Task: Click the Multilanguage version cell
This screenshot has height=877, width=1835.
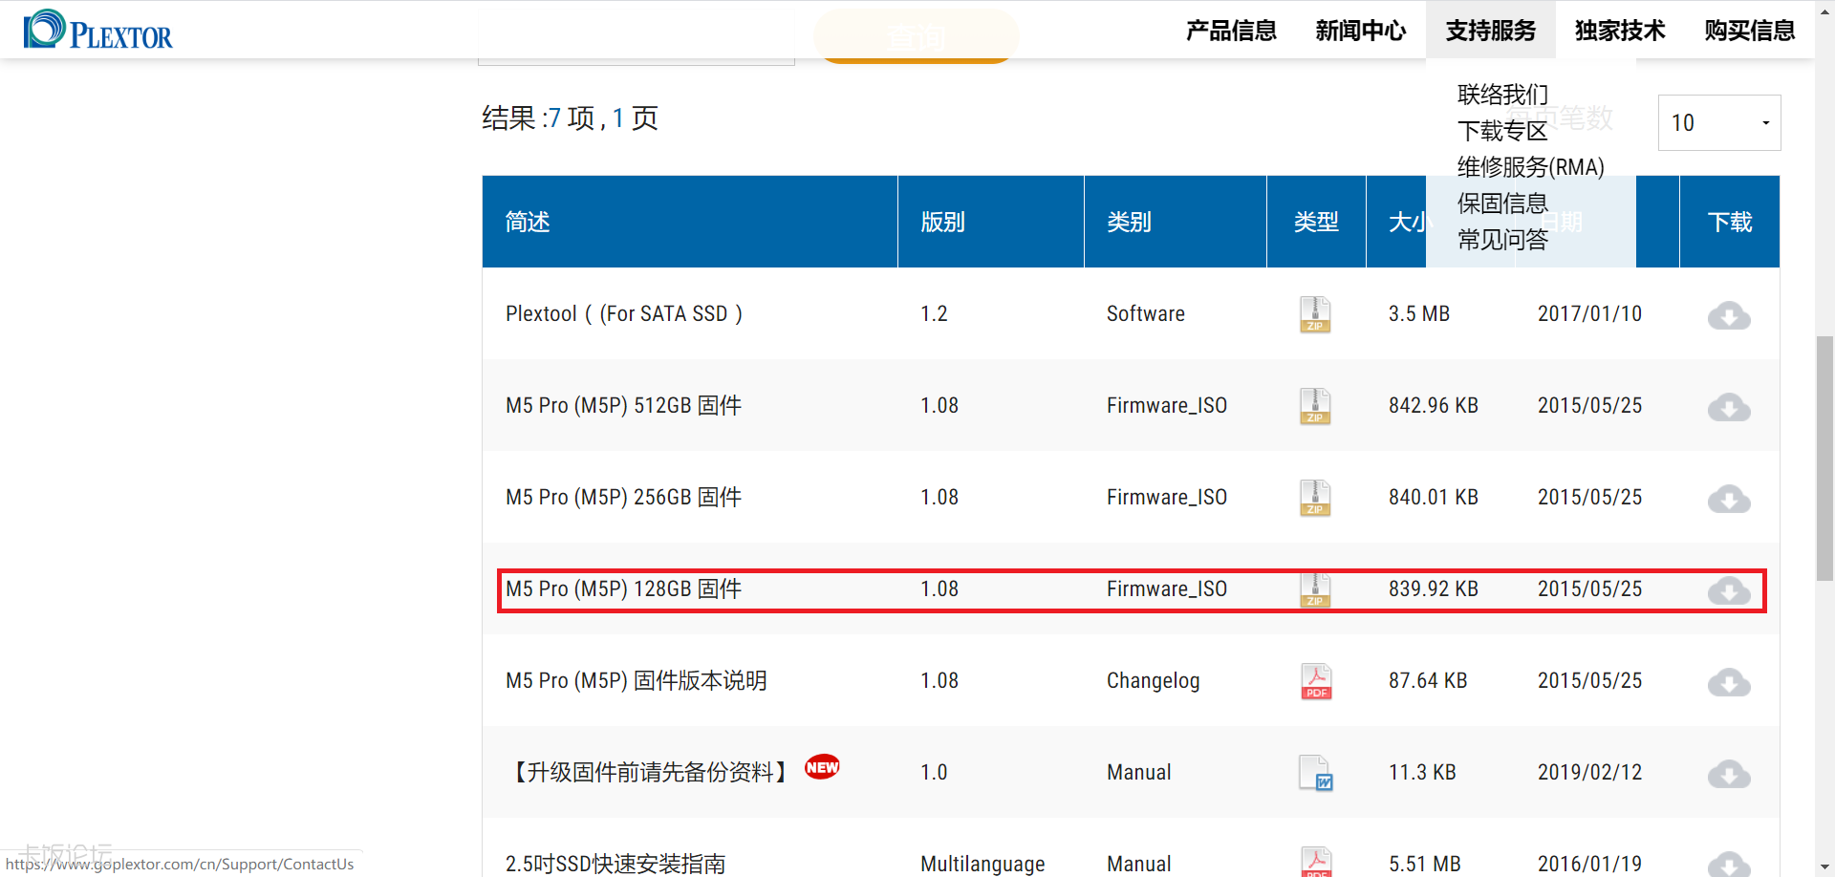Action: tap(982, 864)
